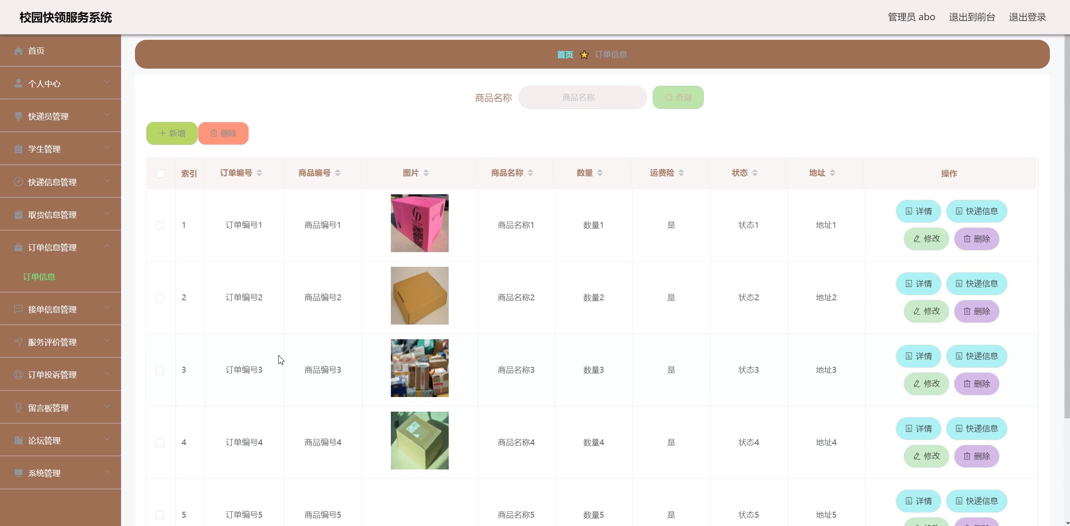Tick the select-all checkbox in the table header
The width and height of the screenshot is (1070, 526).
coord(161,173)
